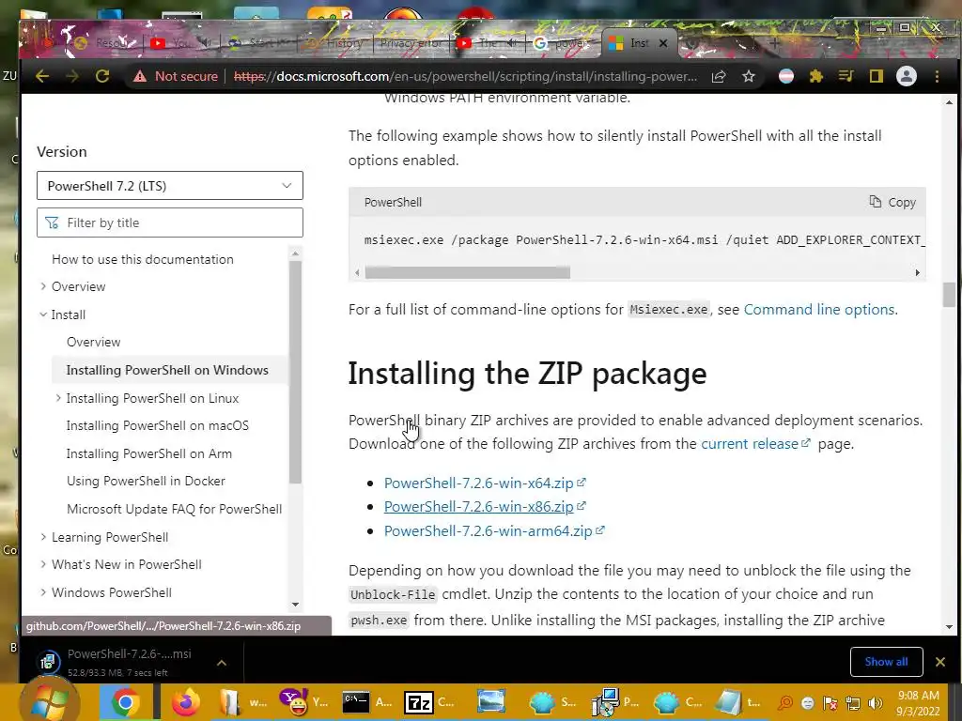
Task: Switch to the Google search tab
Action: 562,43
